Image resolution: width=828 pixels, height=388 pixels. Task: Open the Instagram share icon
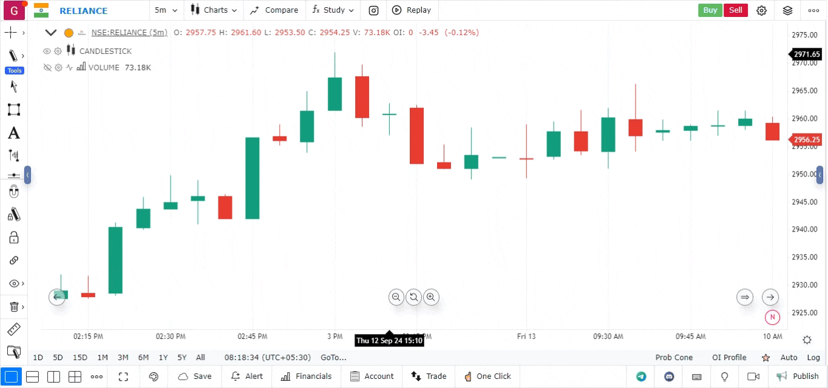(374, 10)
